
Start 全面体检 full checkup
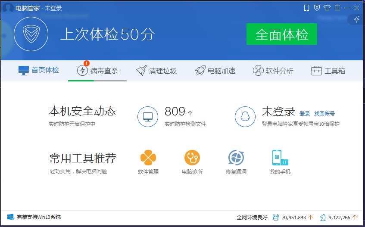click(x=282, y=34)
